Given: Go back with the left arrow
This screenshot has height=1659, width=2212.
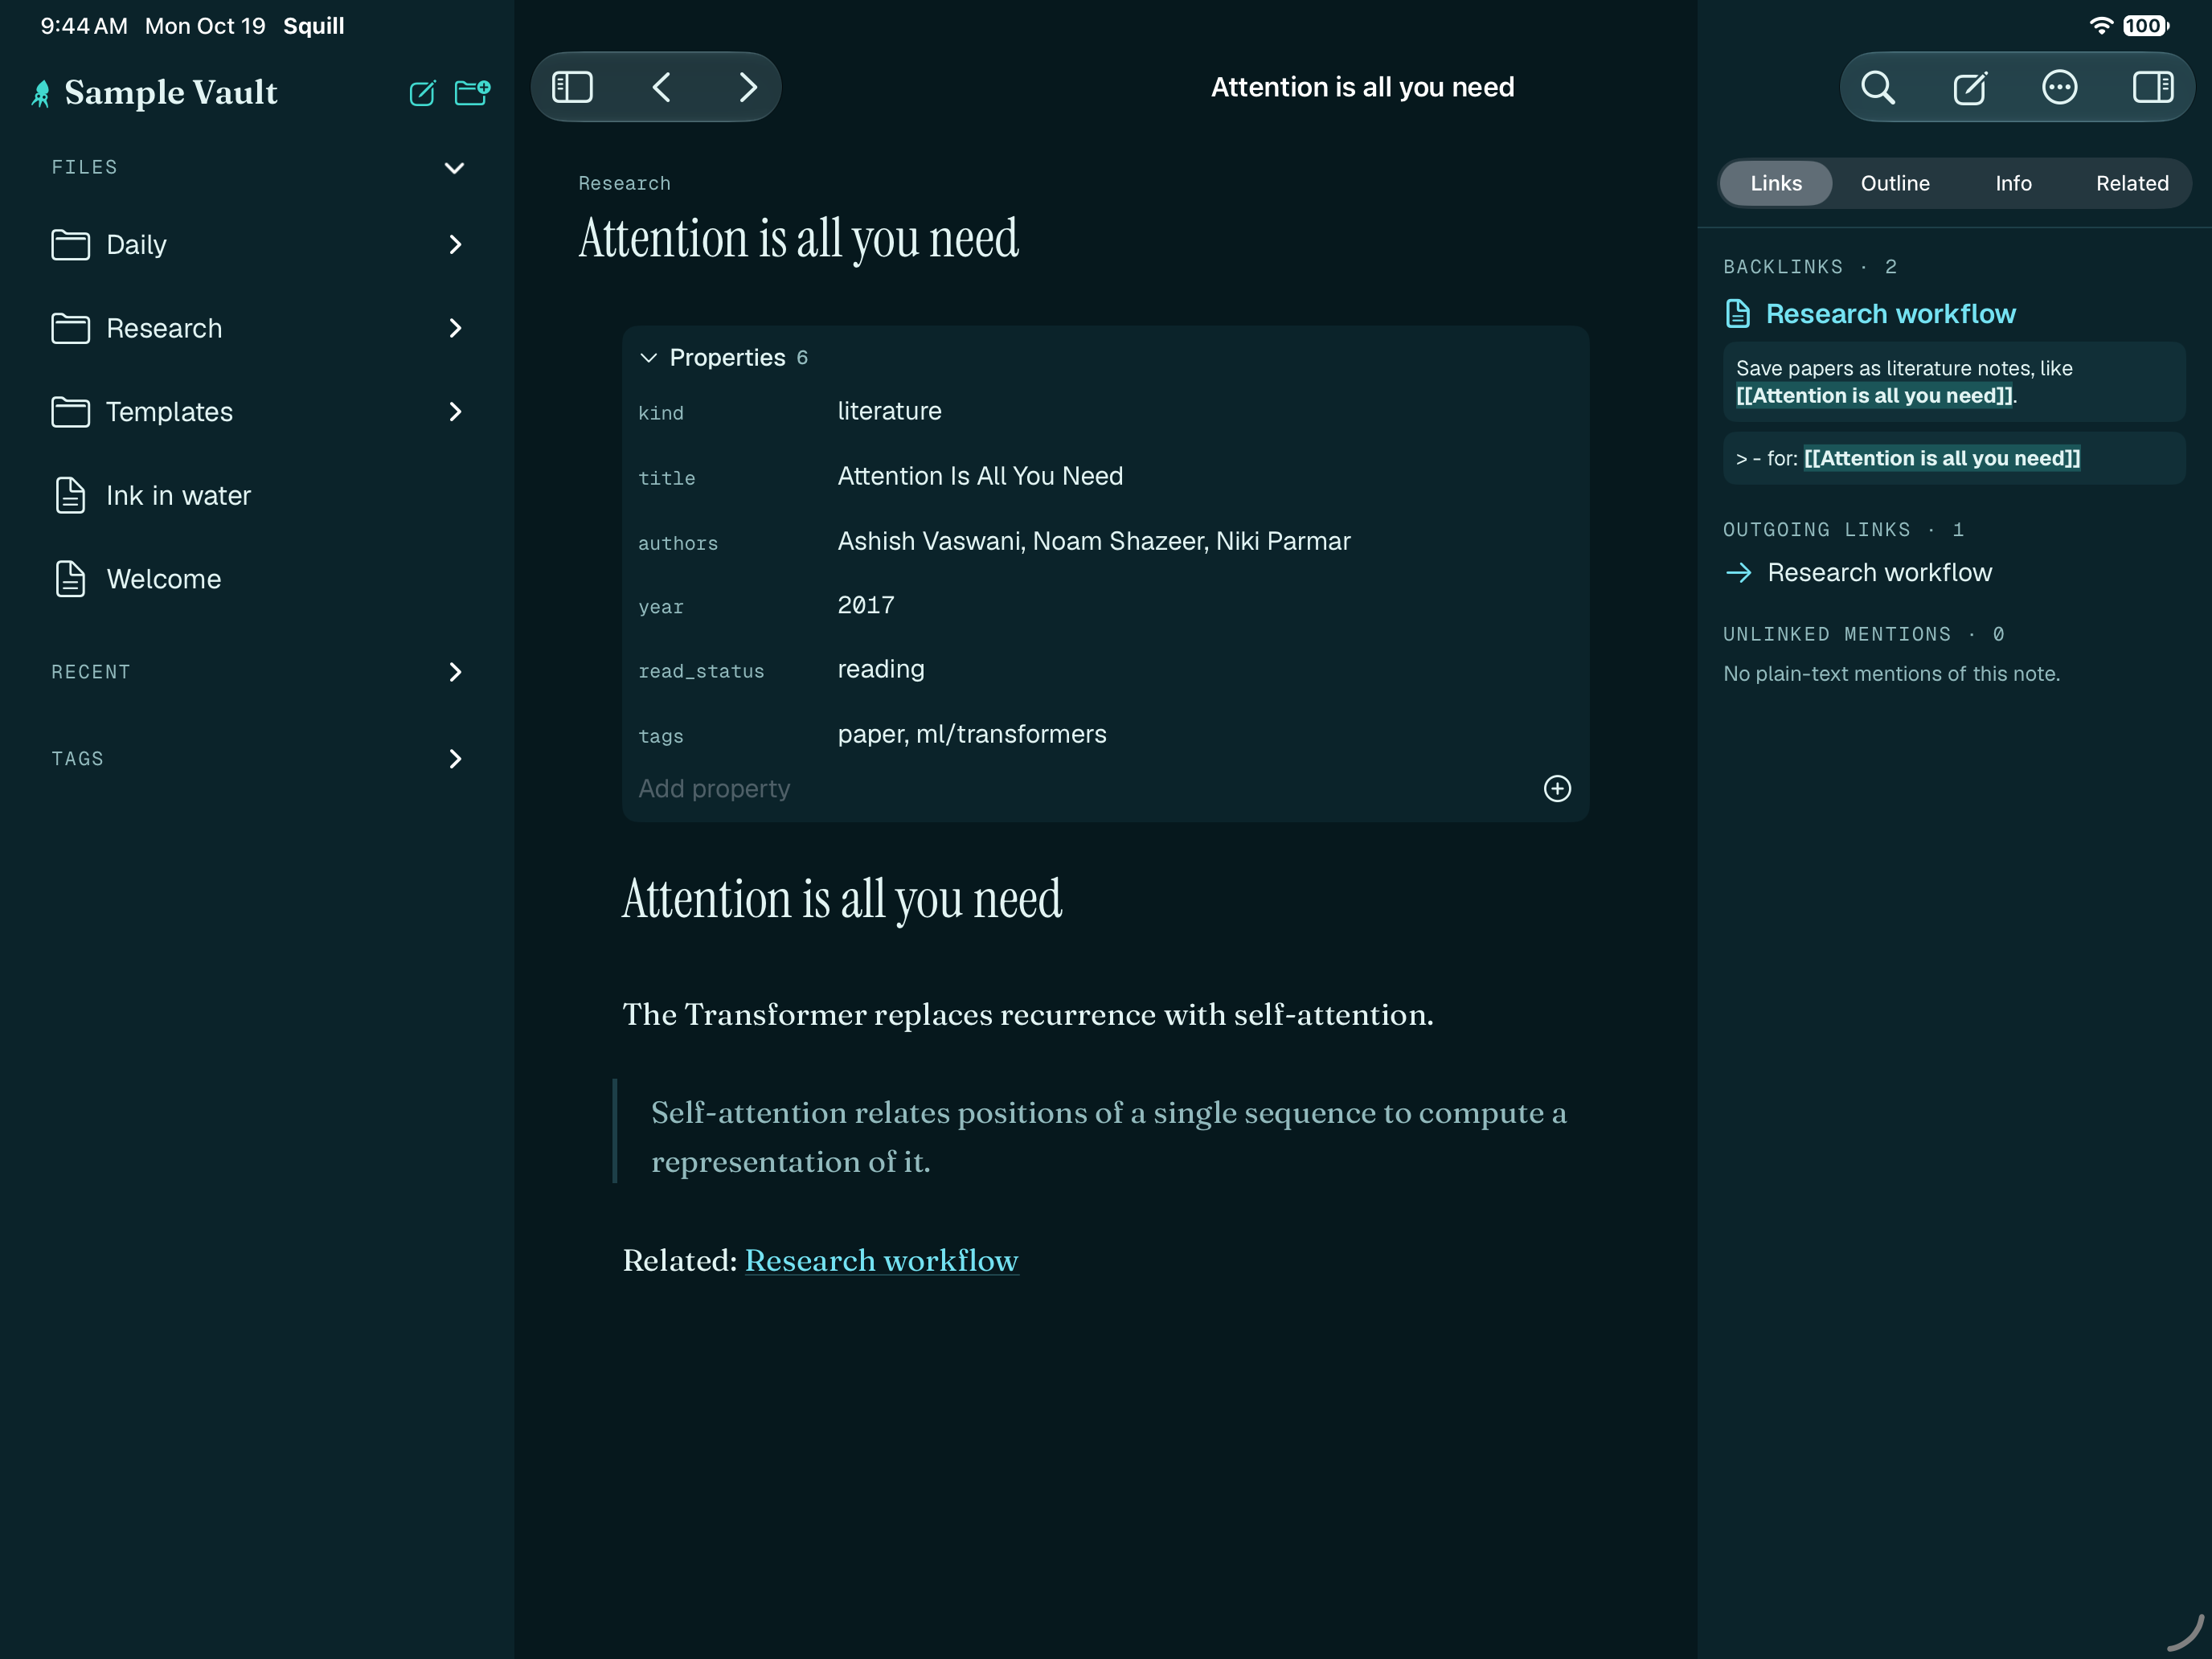Looking at the screenshot, I should coord(661,87).
